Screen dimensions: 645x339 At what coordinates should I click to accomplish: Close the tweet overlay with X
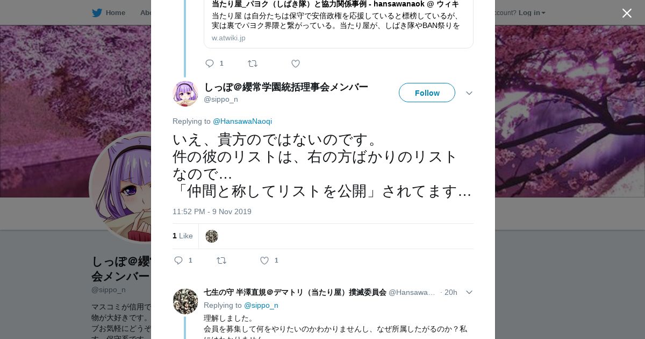tap(627, 13)
